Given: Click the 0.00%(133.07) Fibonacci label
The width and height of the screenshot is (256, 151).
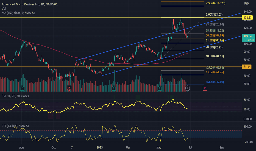Looking at the screenshot, I should [214, 15].
